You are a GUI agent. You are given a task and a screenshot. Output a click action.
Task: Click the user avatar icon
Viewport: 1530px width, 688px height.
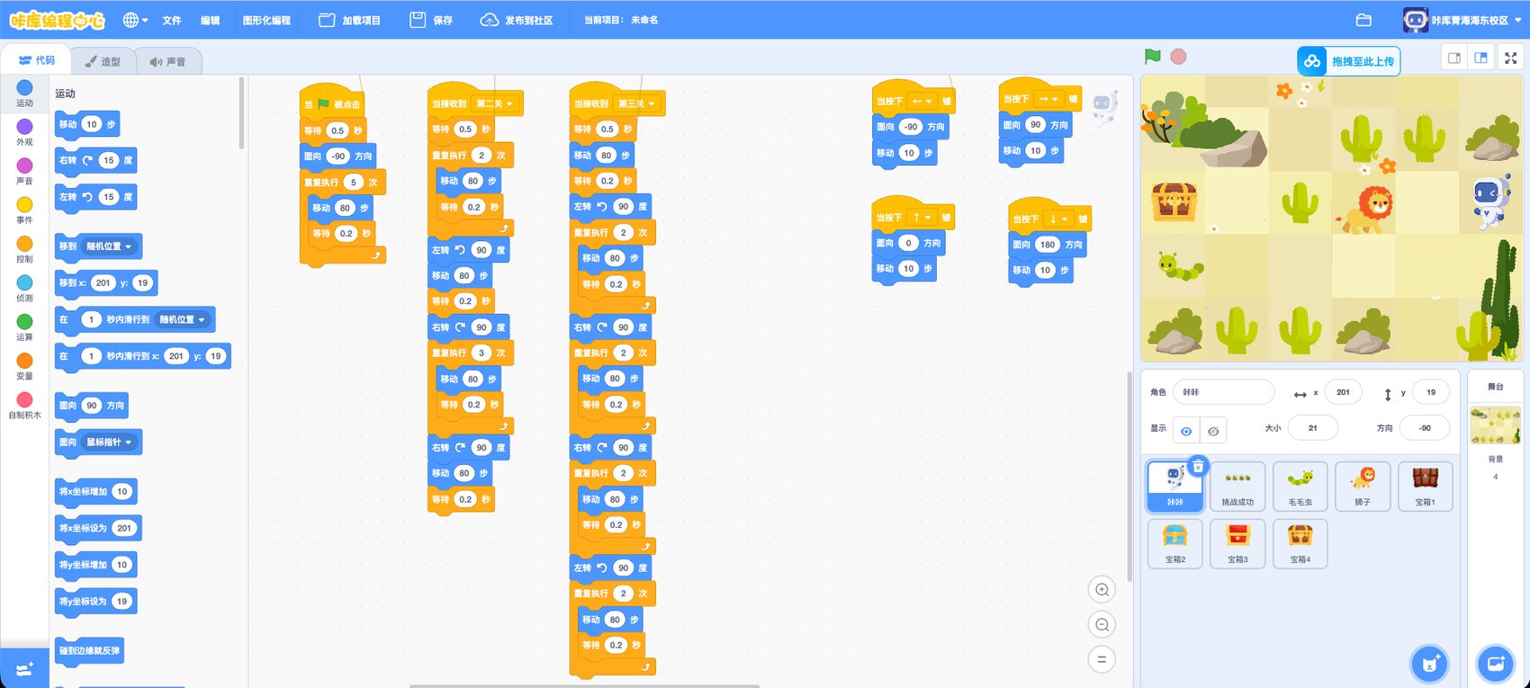point(1415,20)
